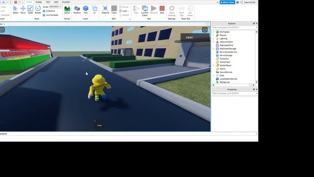This screenshot has width=314, height=177.
Task: Click the What's New button
Action: click(x=227, y=2)
